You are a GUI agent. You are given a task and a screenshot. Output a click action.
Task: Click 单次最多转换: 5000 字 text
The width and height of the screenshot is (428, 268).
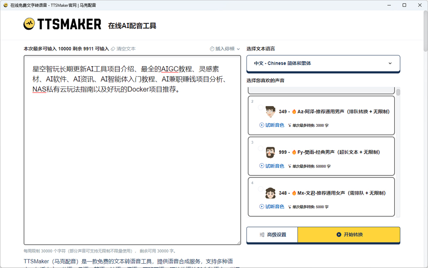311,207
